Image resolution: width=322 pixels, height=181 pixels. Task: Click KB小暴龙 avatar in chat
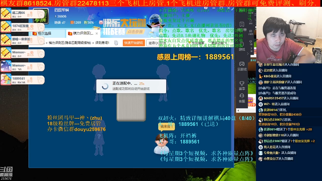point(260,76)
